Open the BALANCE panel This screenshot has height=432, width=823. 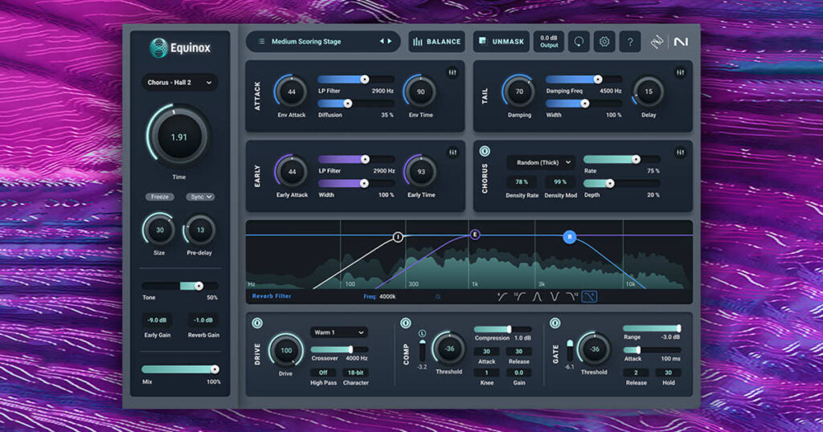coord(436,42)
